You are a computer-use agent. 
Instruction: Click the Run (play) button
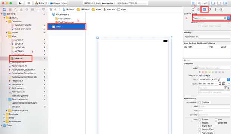(x=20, y=3)
